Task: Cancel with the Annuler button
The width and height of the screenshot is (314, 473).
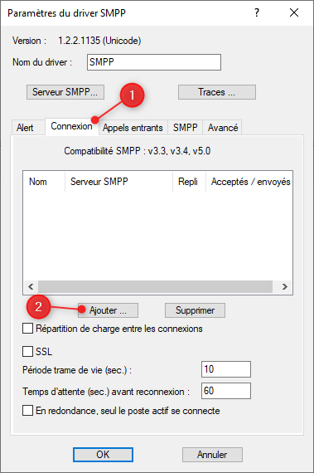Action: [212, 455]
